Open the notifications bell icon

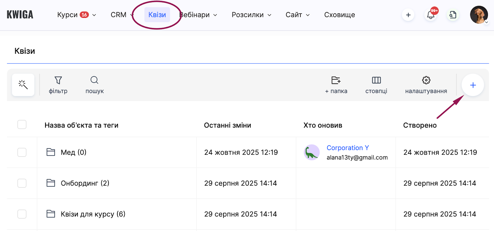click(x=431, y=15)
